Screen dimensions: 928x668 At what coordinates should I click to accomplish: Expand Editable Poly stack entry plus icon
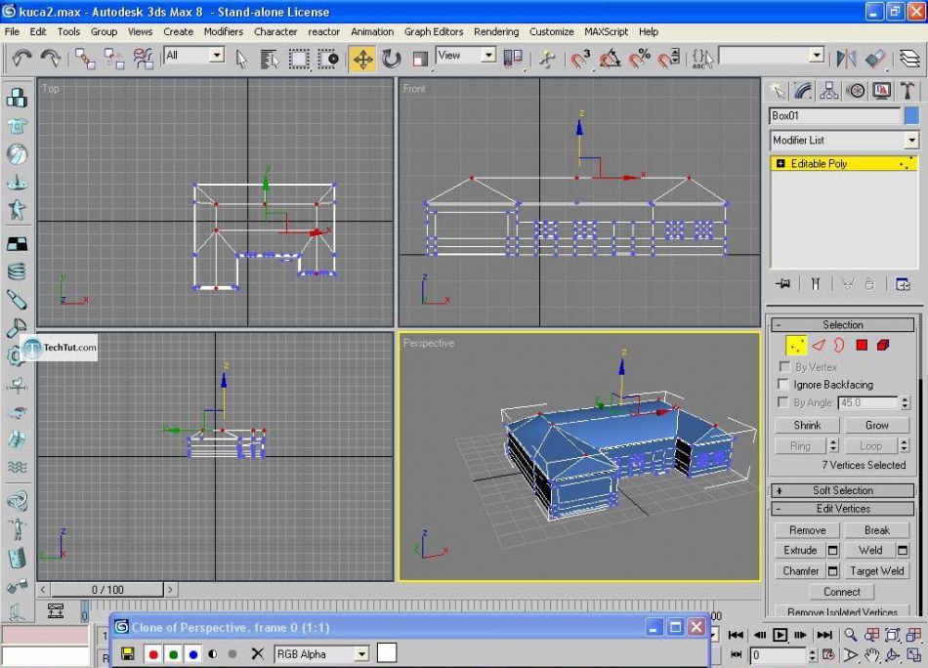(780, 163)
